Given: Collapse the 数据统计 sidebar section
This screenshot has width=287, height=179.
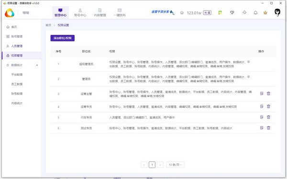Looking at the screenshot, I should point(37,65).
